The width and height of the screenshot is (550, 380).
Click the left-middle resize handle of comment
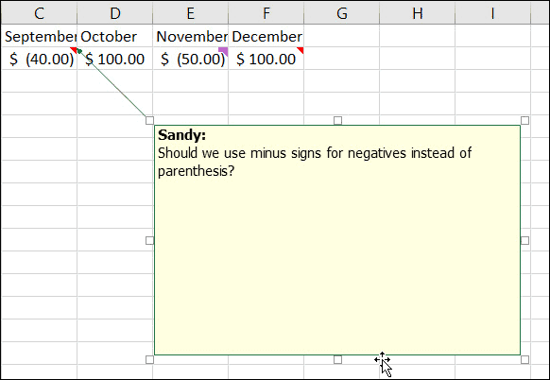coord(149,240)
